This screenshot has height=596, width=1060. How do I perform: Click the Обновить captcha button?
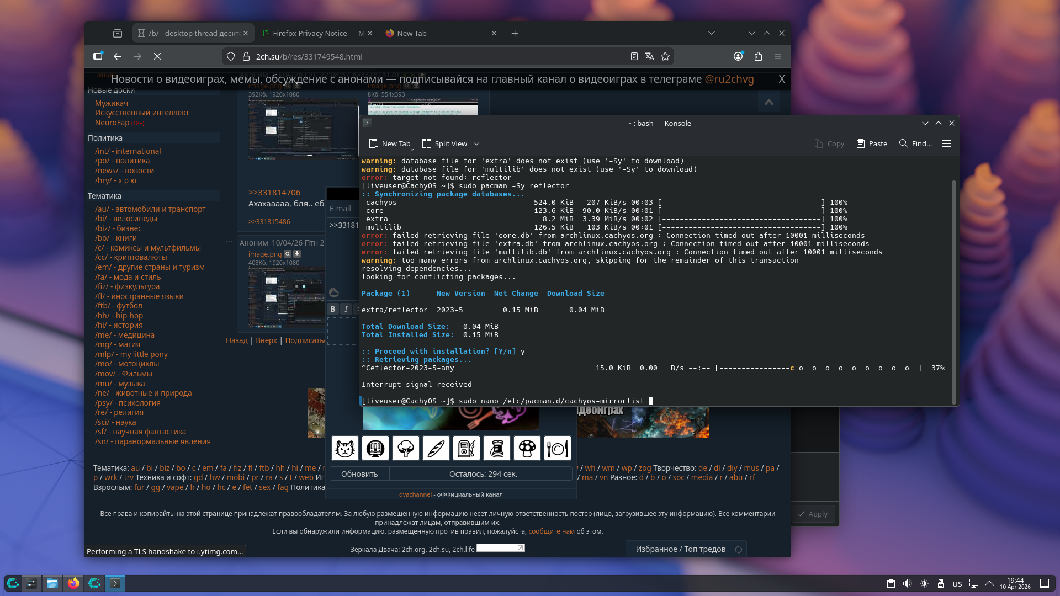click(359, 474)
